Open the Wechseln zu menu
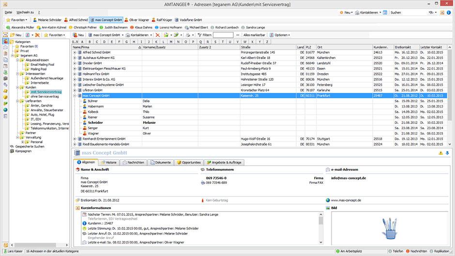The image size is (455, 256). [25, 13]
